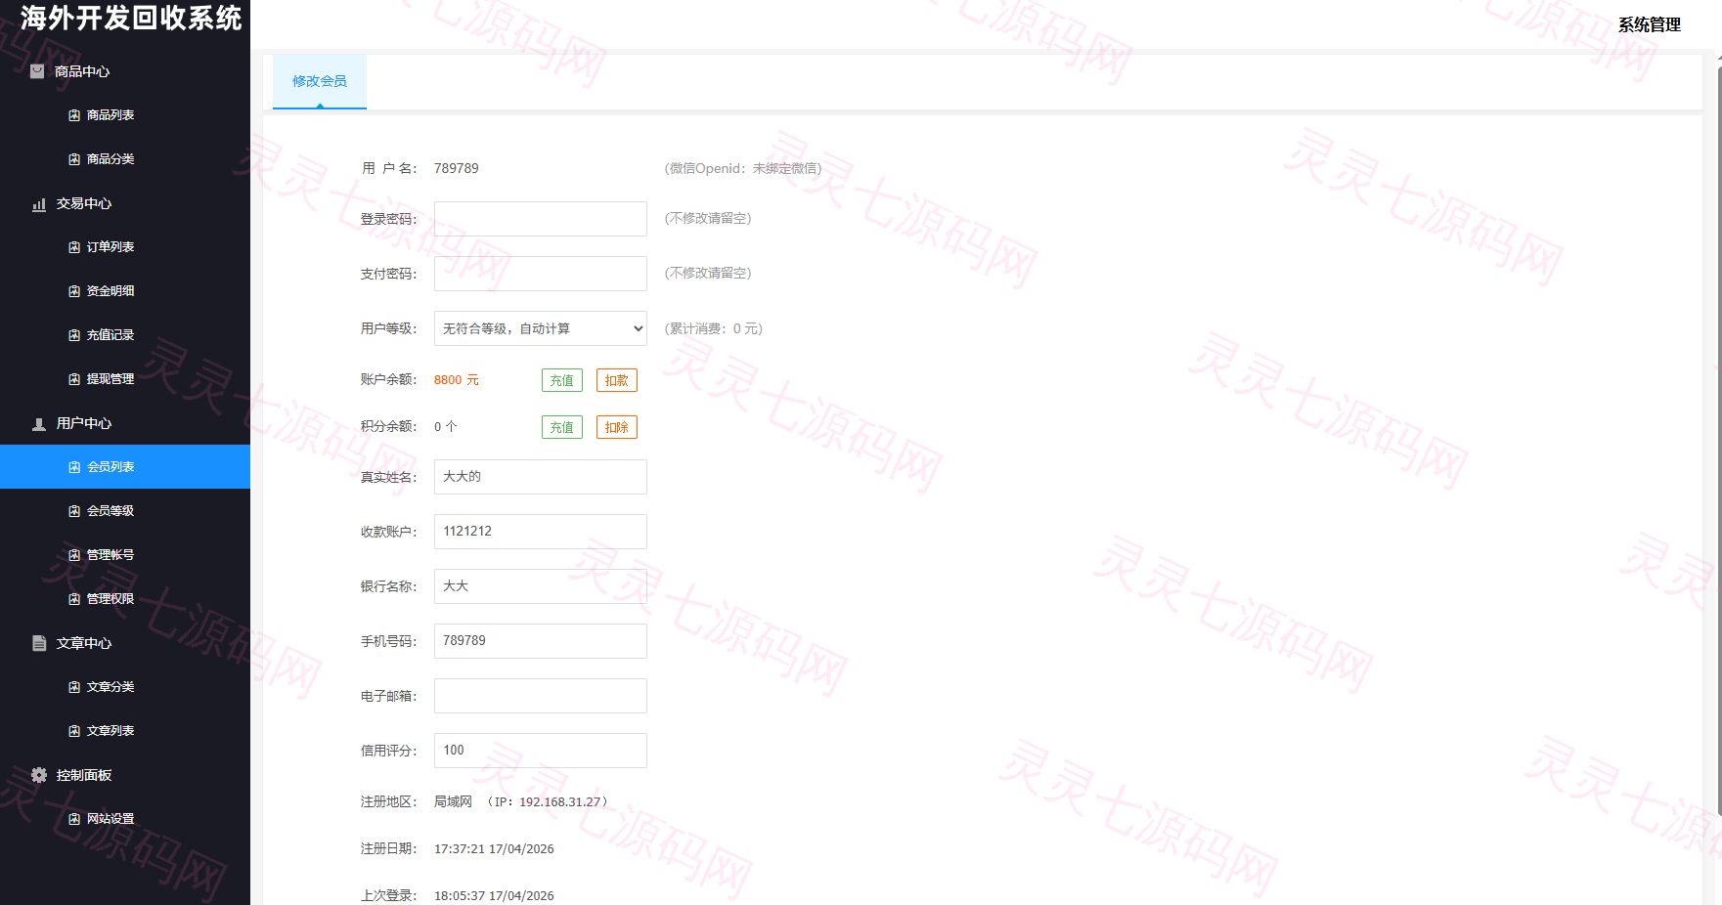Click the icon beside 管理帐号

(74, 555)
